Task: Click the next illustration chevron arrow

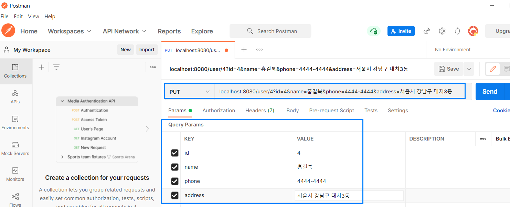Action: click(x=147, y=129)
